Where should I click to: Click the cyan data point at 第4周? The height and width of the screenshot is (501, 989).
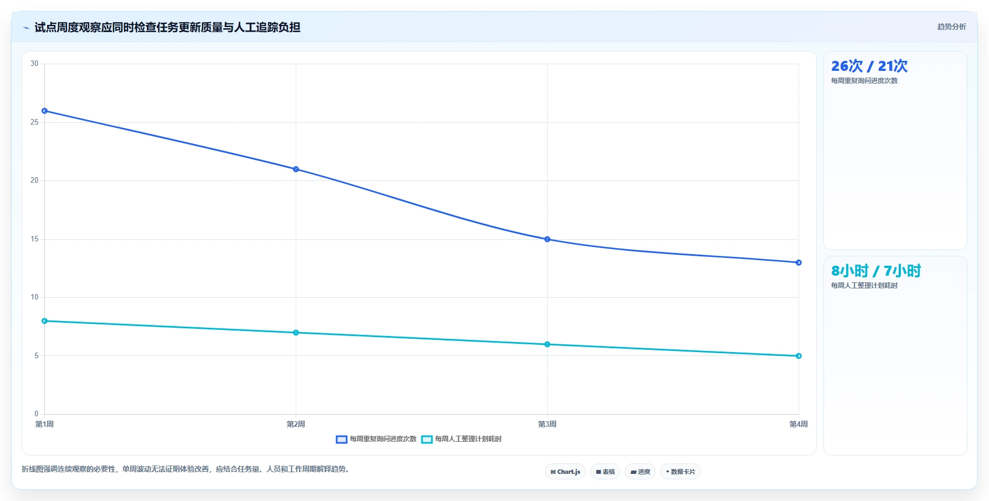799,356
